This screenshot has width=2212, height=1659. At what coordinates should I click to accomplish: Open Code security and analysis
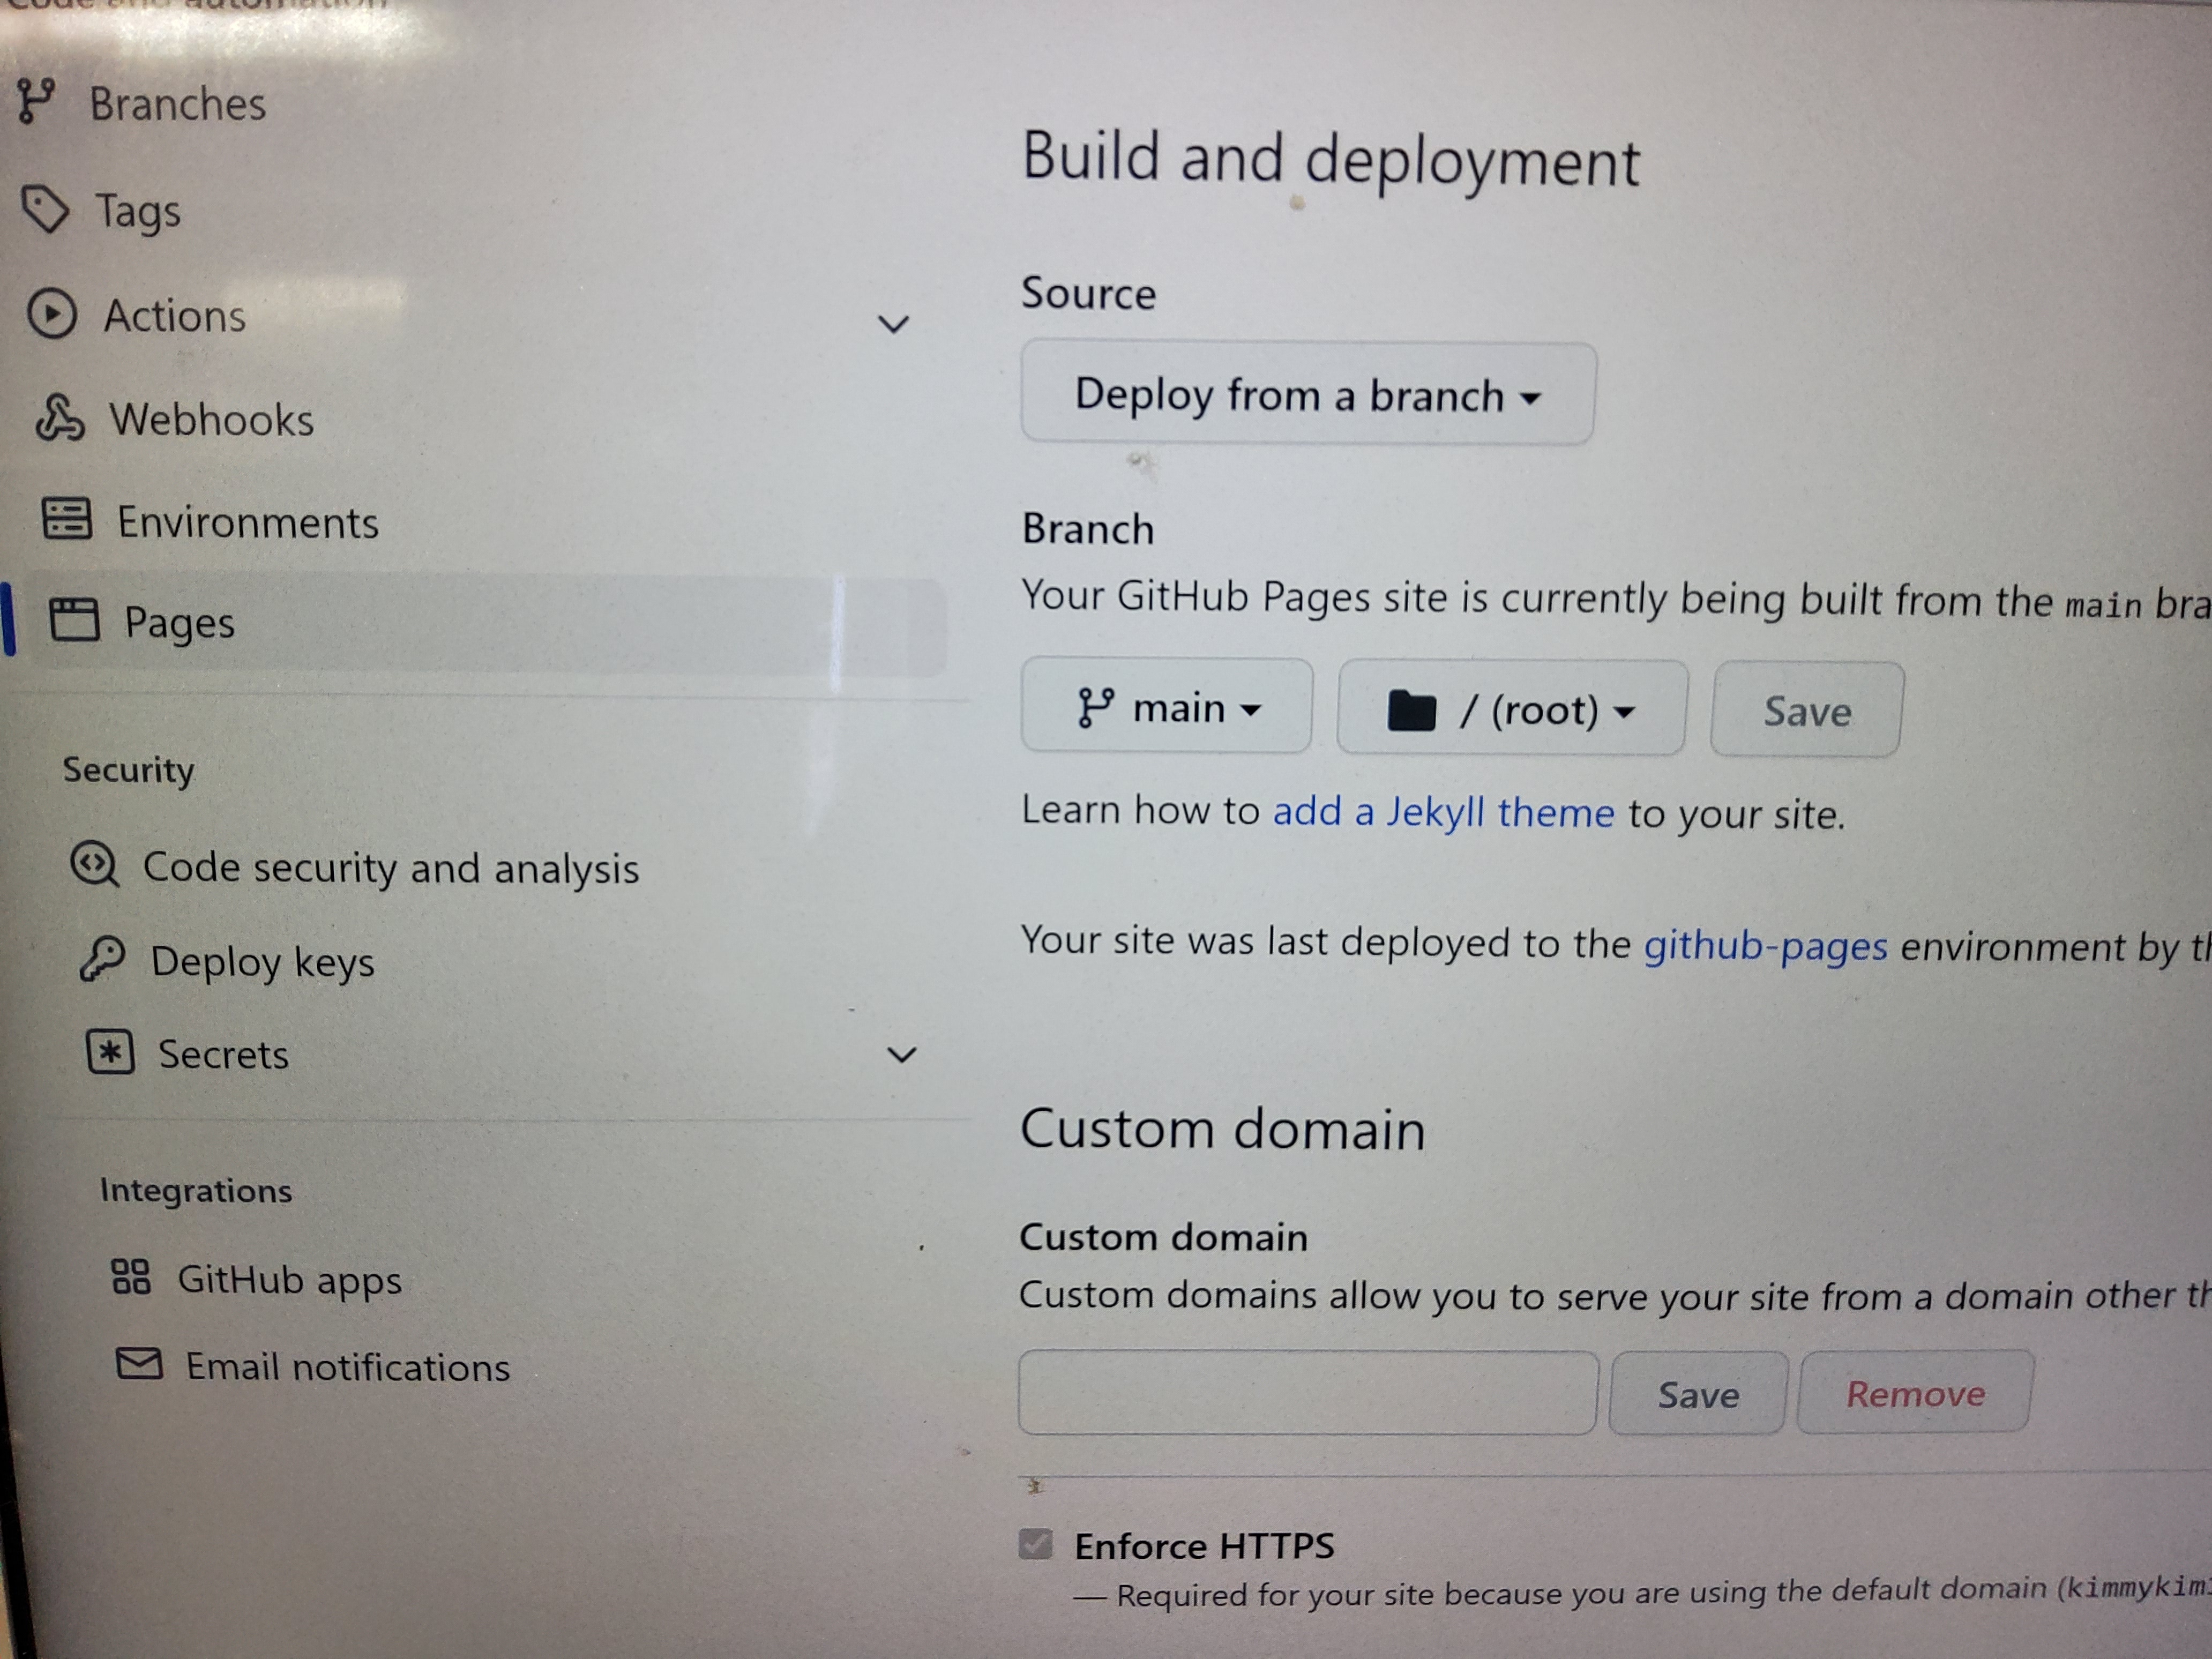click(x=391, y=868)
